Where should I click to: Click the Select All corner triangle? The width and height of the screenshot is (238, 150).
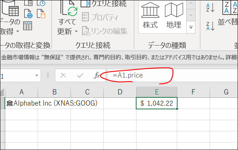pyautogui.click(x=2, y=92)
